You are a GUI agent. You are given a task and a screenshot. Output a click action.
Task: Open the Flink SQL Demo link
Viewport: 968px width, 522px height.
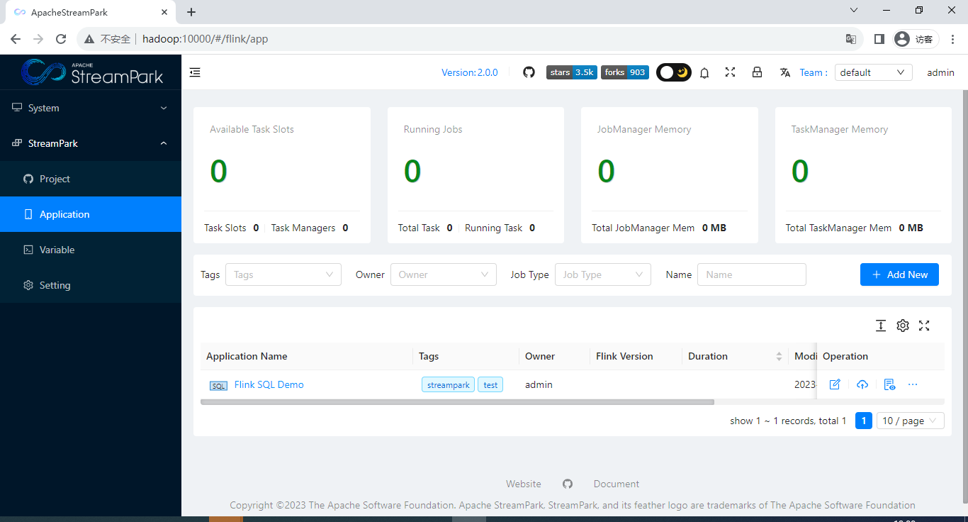point(269,384)
